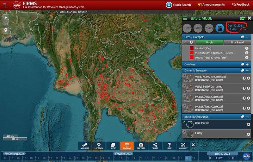Zoom out on the map
This screenshot has width=253, height=162.
click(x=6, y=23)
